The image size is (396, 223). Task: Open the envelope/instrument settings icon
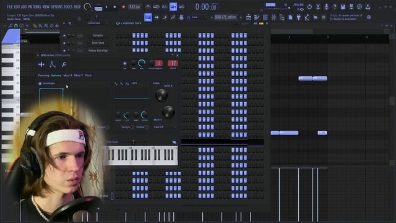coord(53,64)
